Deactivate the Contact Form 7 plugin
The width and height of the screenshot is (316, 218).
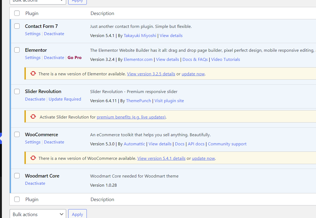[54, 34]
